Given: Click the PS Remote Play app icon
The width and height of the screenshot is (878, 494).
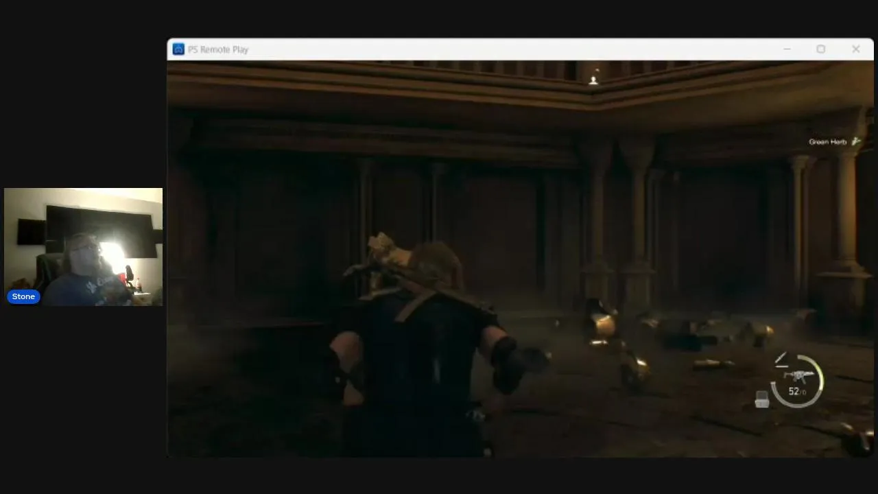Looking at the screenshot, I should 178,49.
